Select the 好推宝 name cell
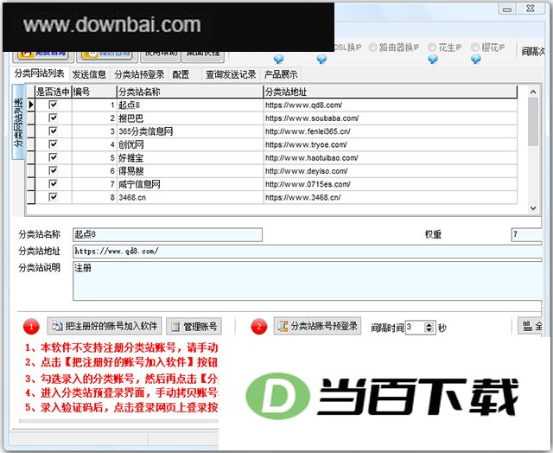Viewport: 553px width, 453px height. pos(190,157)
